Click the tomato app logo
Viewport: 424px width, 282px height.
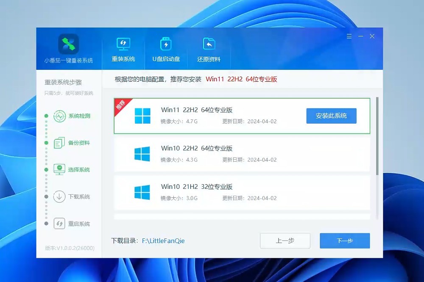[69, 43]
